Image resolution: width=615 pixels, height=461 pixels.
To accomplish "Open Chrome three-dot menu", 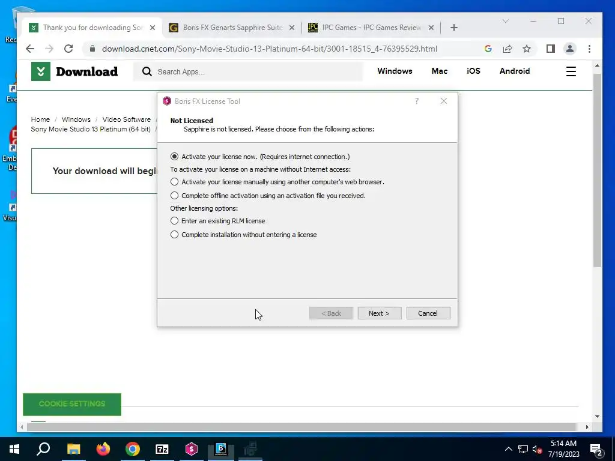I will [589, 49].
